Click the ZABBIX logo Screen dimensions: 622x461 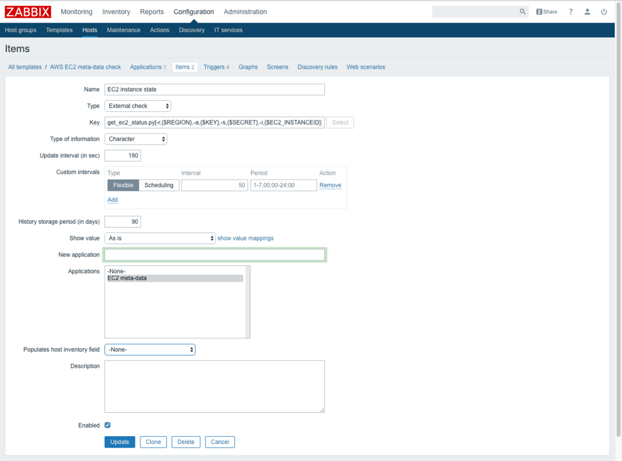[28, 12]
